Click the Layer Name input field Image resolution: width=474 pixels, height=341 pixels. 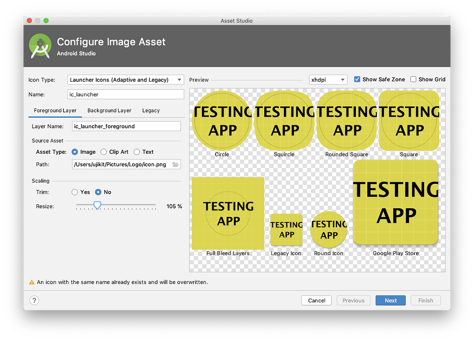click(126, 126)
